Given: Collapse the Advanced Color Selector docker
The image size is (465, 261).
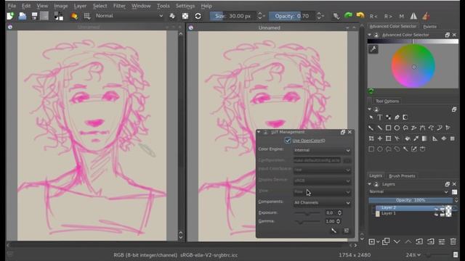Looking at the screenshot, I should tap(370, 35).
